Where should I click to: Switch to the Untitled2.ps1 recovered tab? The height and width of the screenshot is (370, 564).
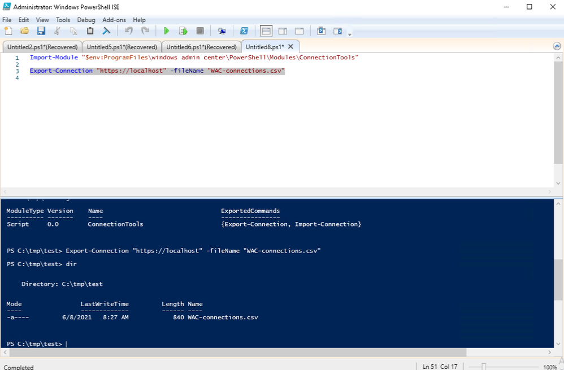42,47
